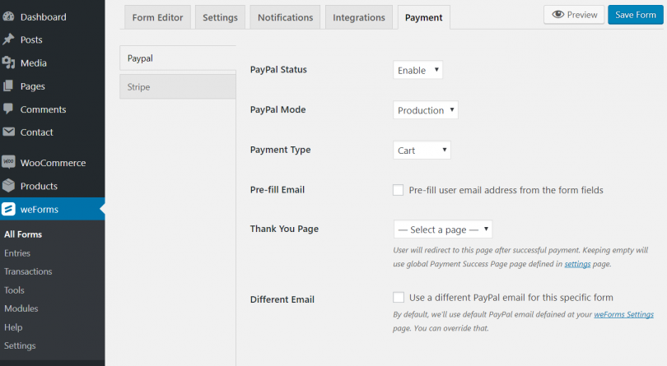Image resolution: width=667 pixels, height=366 pixels.
Task: Click the Posts pushpin icon
Action: pos(9,39)
